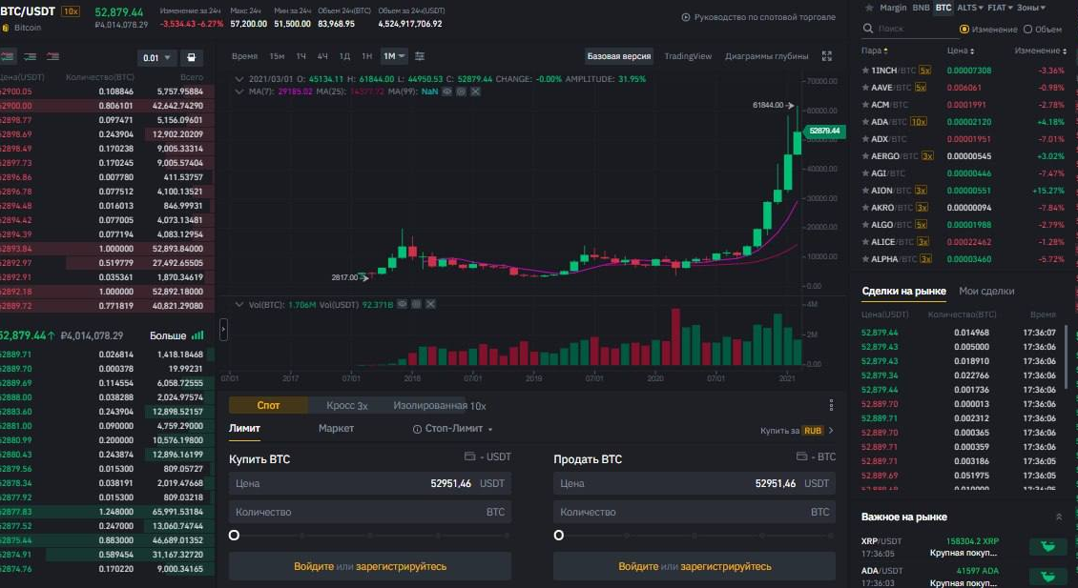Viewport: 1078px width, 588px height.
Task: Show only buy orders in order book
Action: click(31, 57)
